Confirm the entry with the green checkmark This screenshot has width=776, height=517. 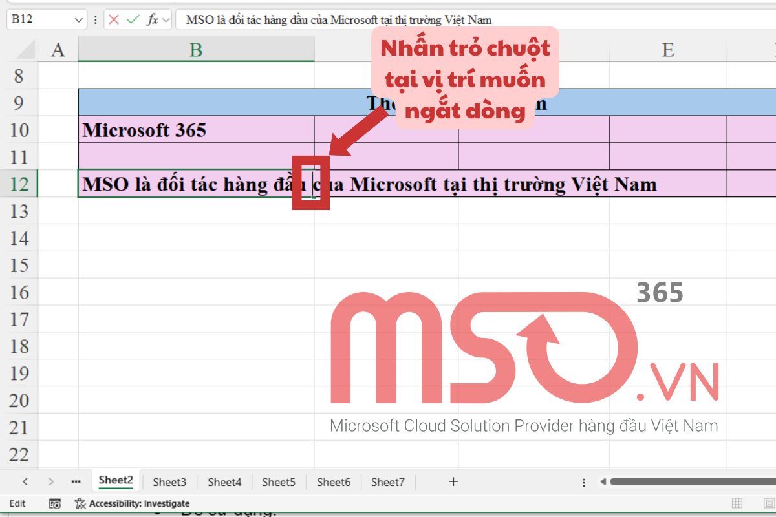coord(133,19)
